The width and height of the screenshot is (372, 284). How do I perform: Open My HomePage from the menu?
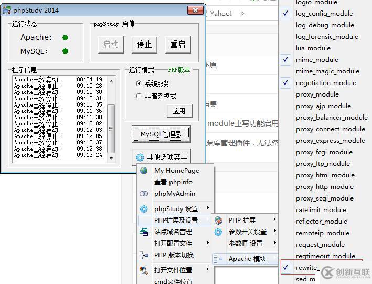pyautogui.click(x=177, y=171)
